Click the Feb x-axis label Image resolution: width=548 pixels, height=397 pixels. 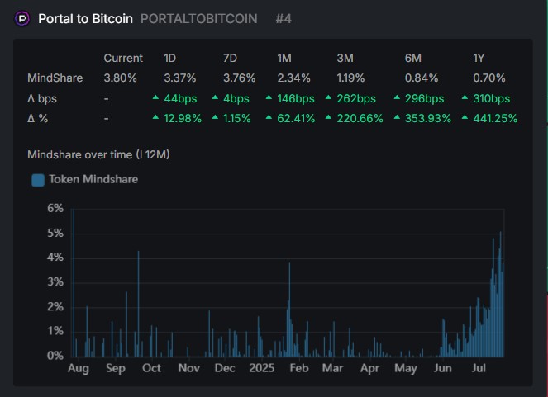[299, 368]
